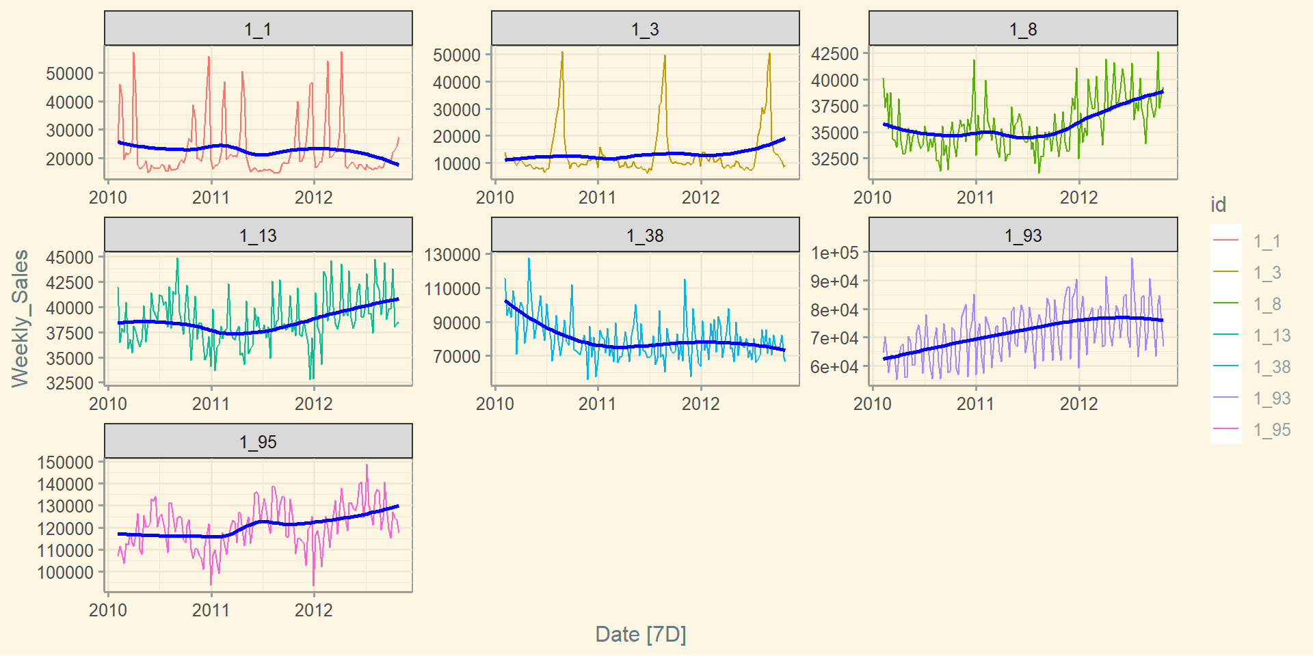1313x656 pixels.
Task: Select the 1_93 panel header
Action: (x=1022, y=235)
